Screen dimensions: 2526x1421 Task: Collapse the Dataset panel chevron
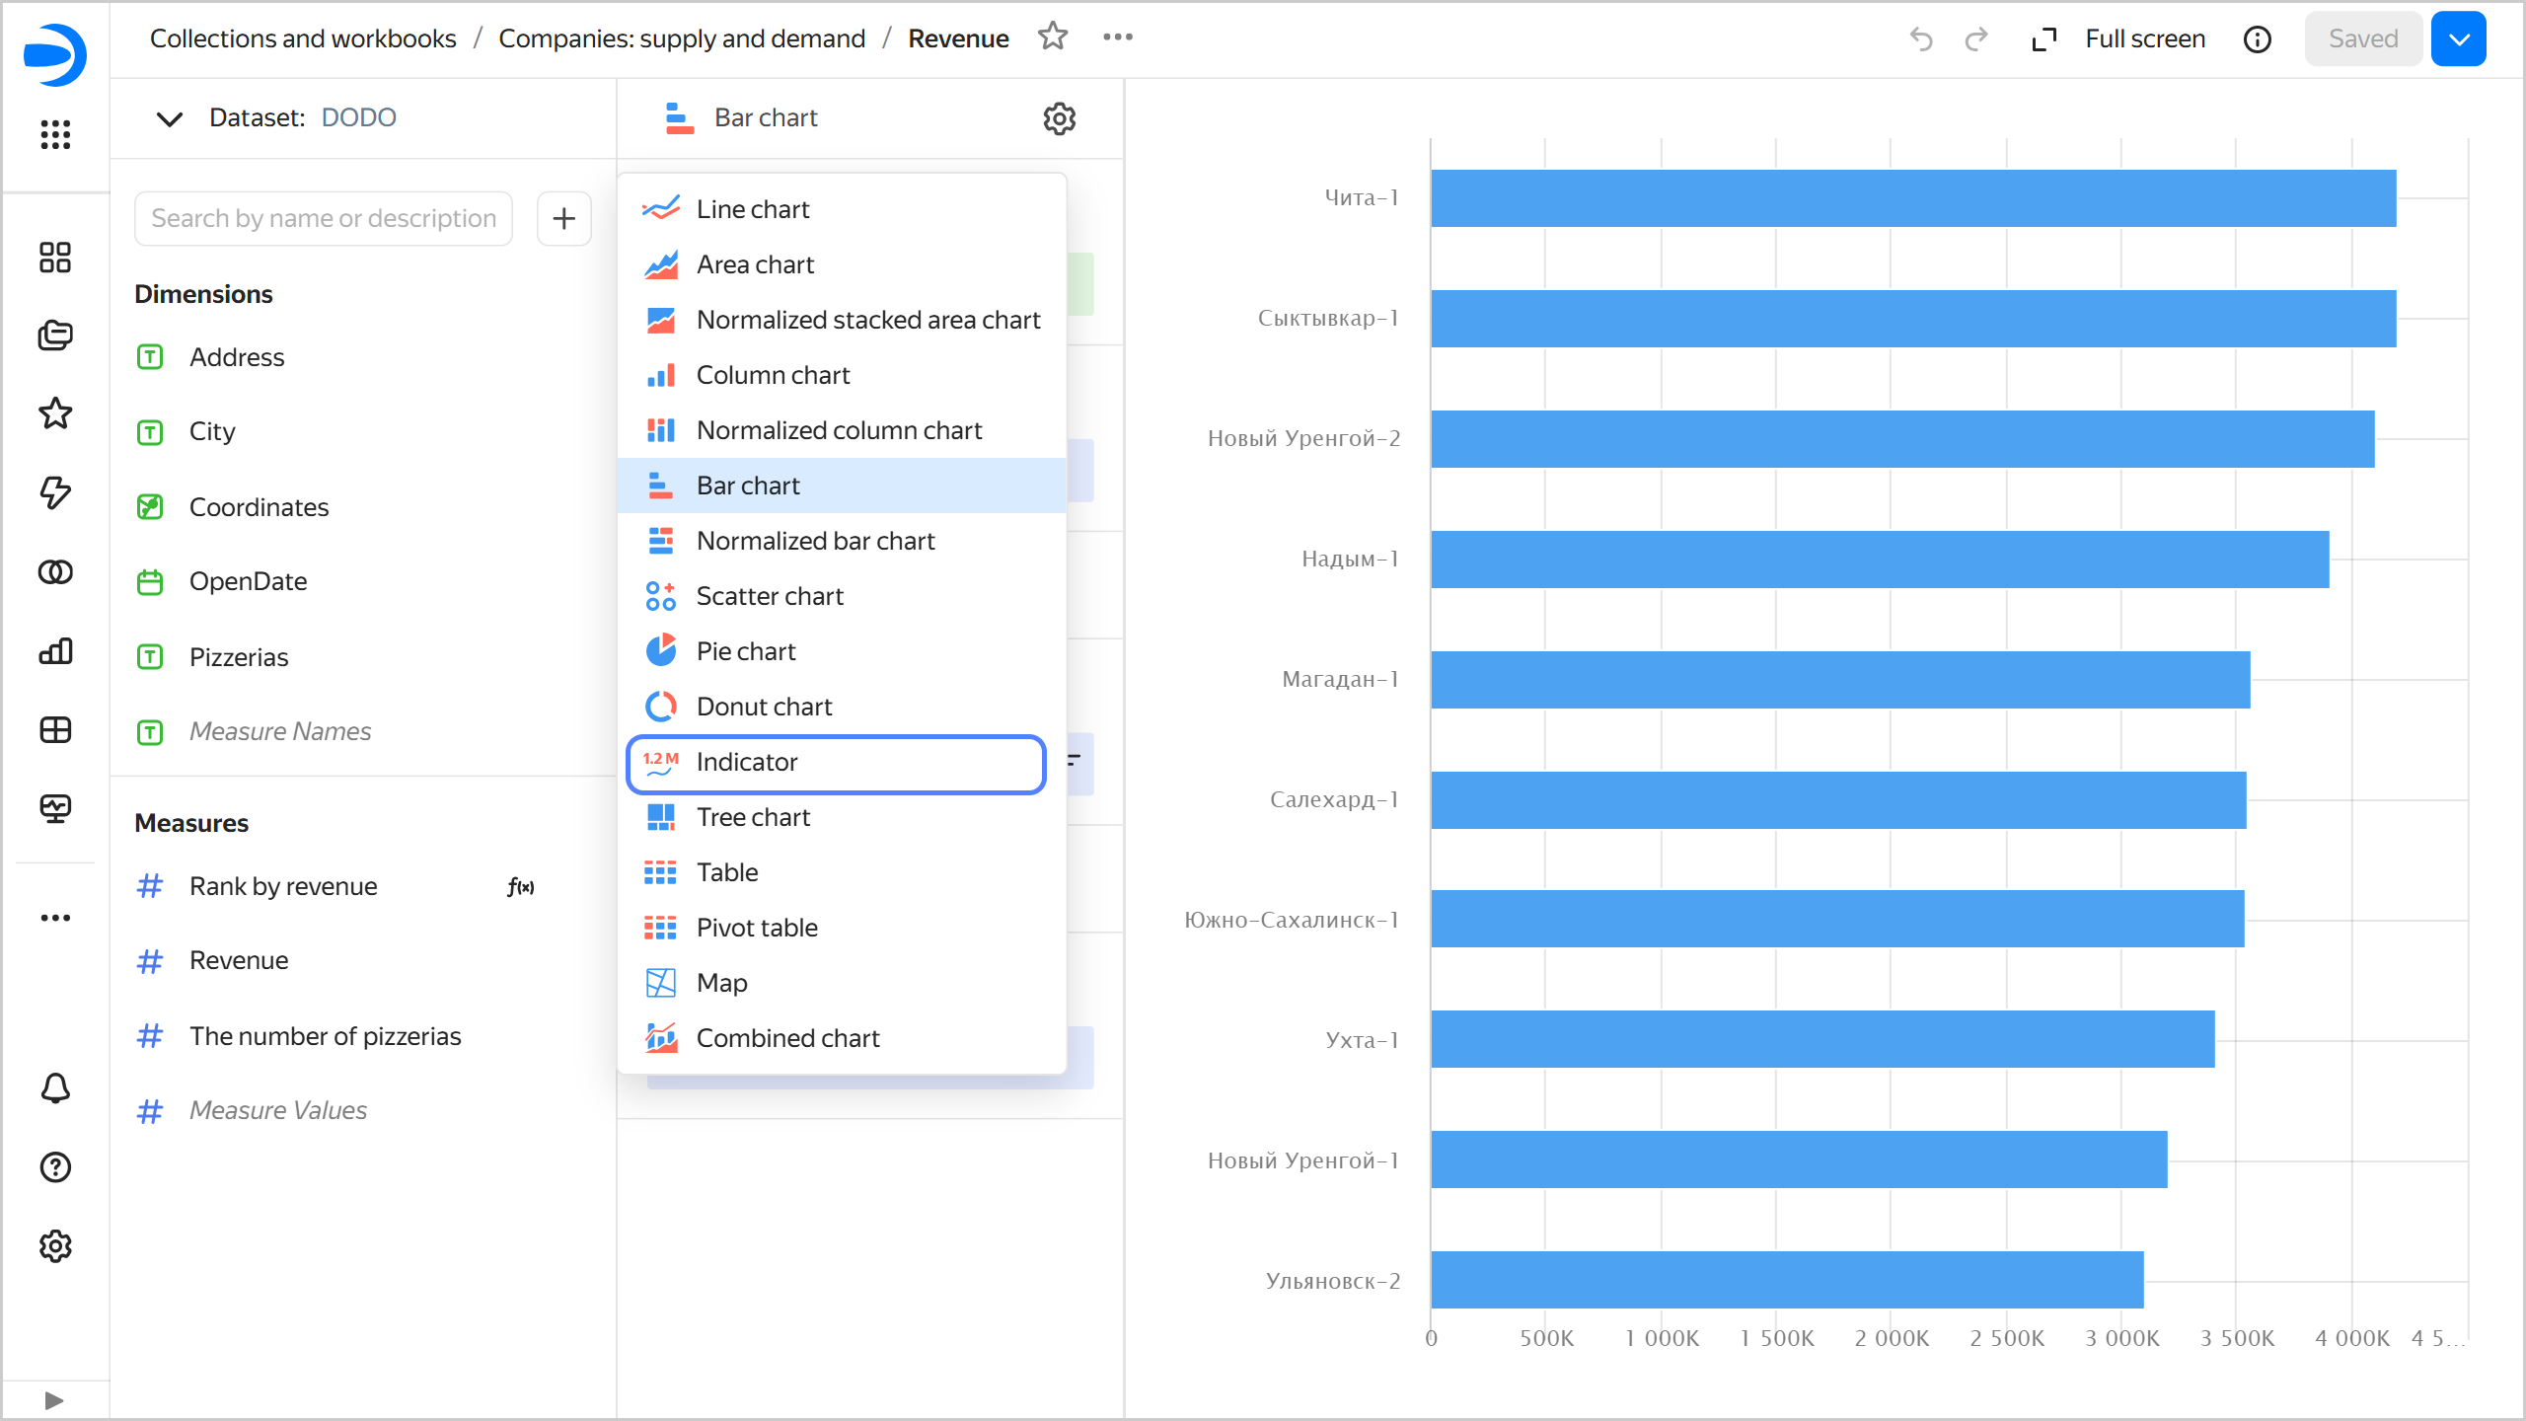(170, 118)
